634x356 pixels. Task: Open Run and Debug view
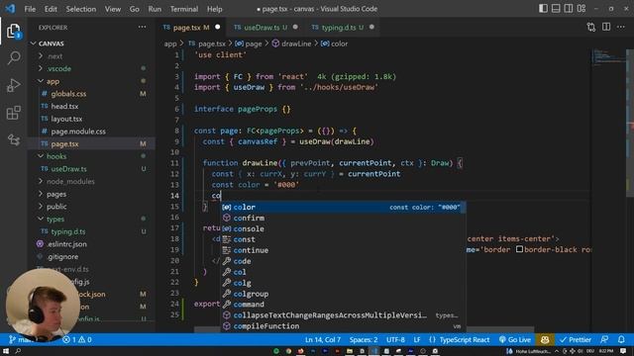pyautogui.click(x=13, y=85)
